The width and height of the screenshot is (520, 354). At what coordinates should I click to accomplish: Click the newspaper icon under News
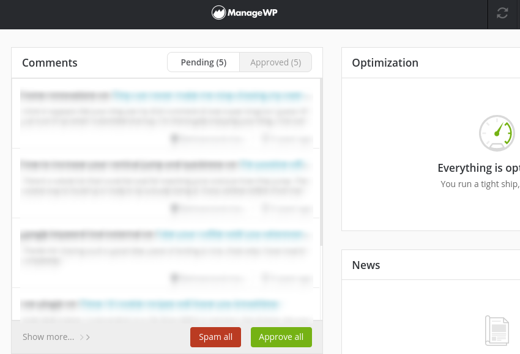click(497, 330)
